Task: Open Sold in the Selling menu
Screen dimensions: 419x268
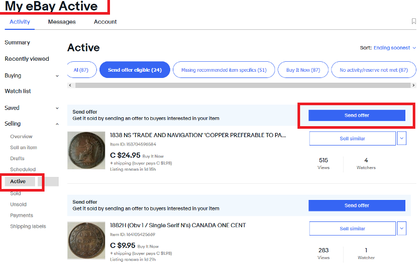Action: [x=15, y=193]
